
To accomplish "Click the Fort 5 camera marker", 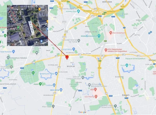I will 127,65.
